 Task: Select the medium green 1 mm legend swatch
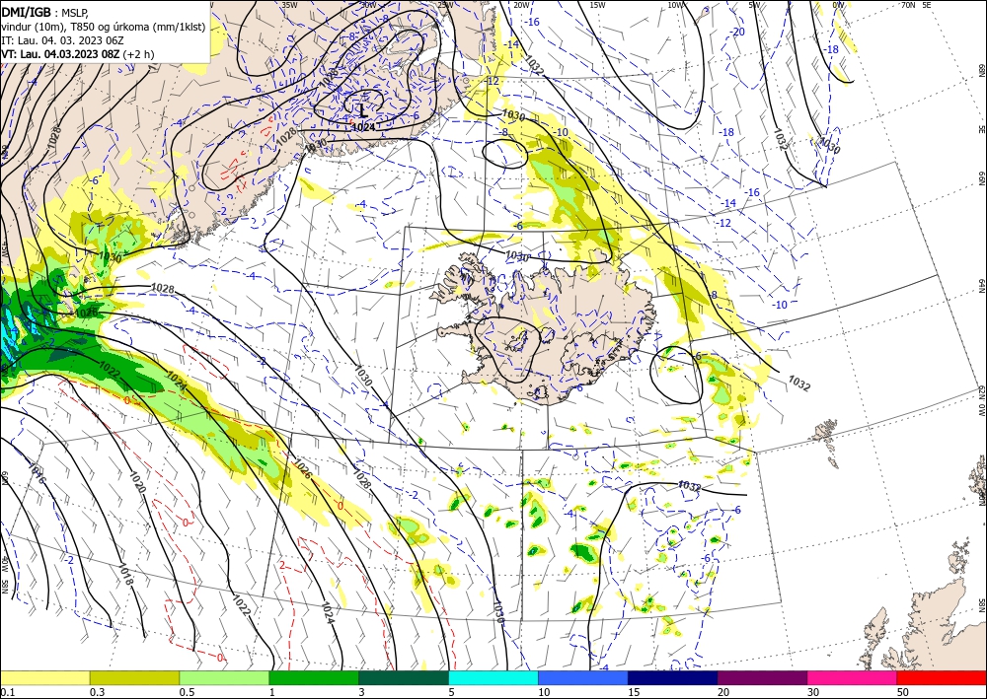point(314,677)
